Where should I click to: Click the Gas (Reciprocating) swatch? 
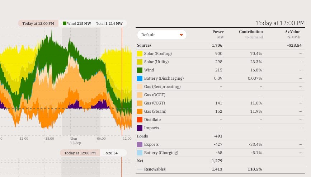click(x=140, y=87)
